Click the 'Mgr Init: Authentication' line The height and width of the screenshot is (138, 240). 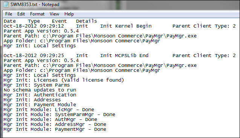40,95
